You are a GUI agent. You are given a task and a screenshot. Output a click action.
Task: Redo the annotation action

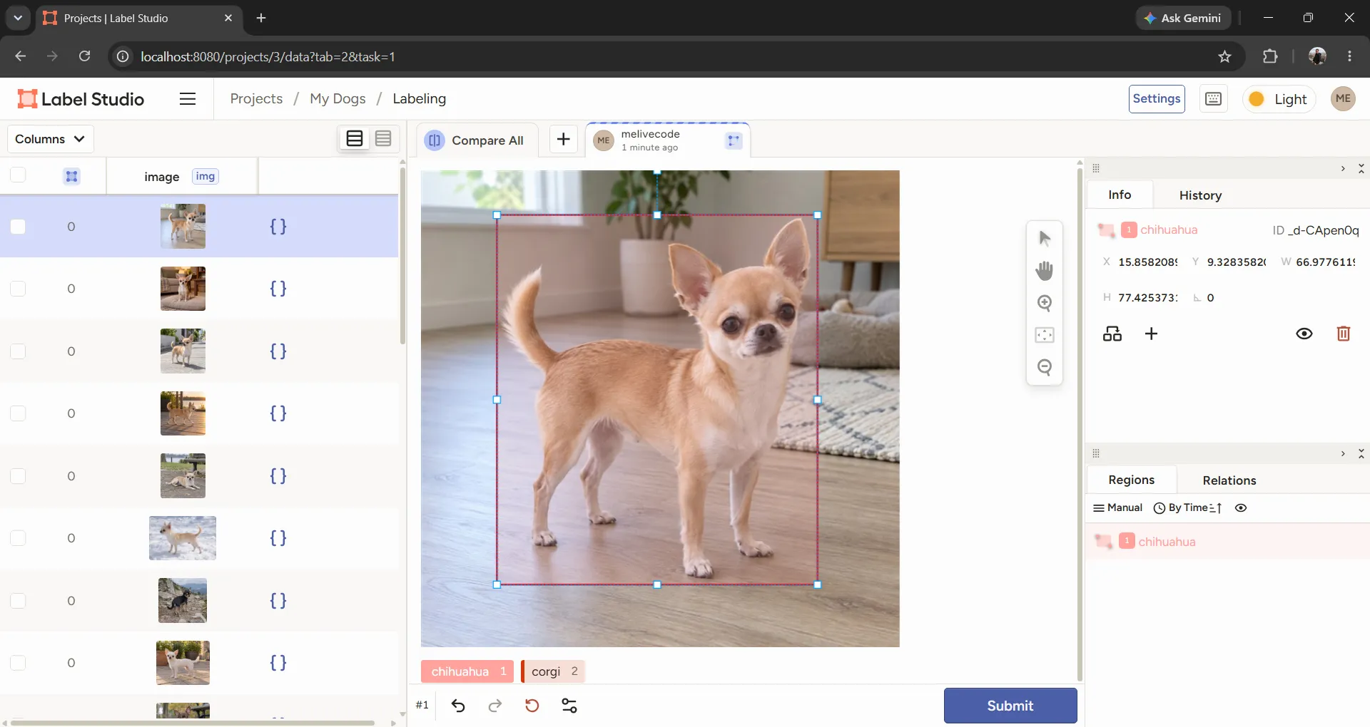[495, 706]
